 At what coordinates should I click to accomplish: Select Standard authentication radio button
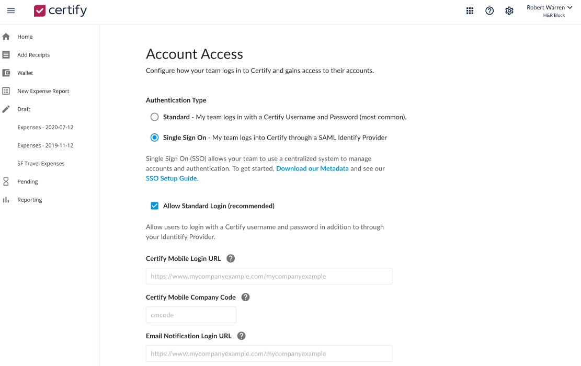pos(154,117)
